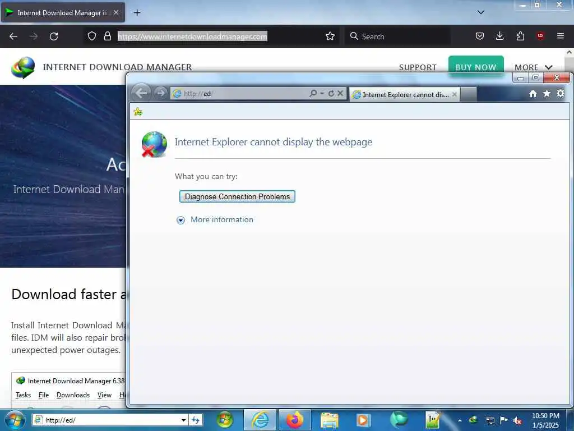The image size is (574, 431).
Task: Open a new Internet Explorer tab
Action: tap(469, 94)
